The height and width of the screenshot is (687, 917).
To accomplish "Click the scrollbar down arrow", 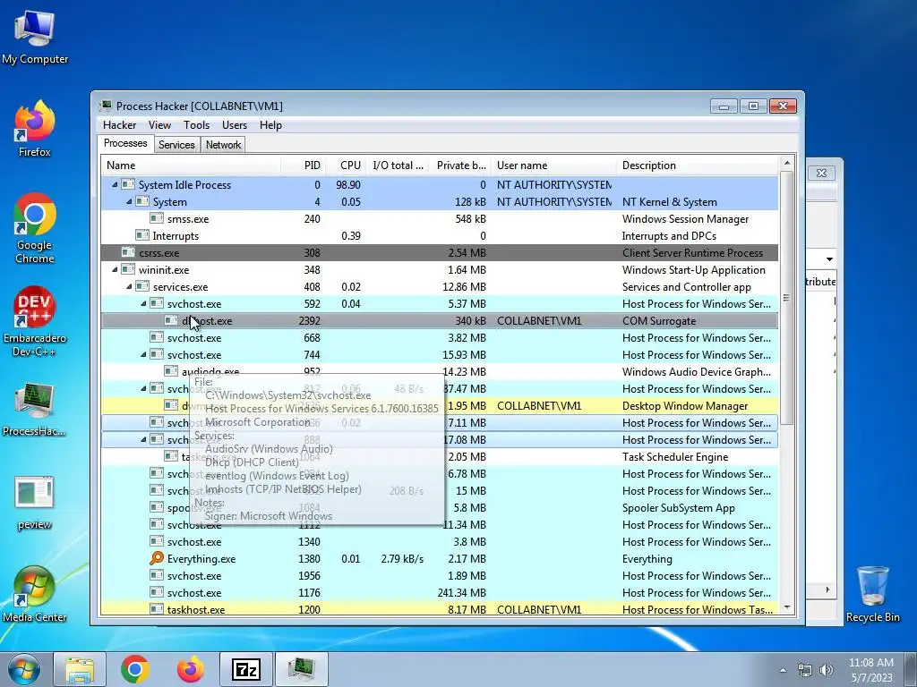I will [787, 607].
